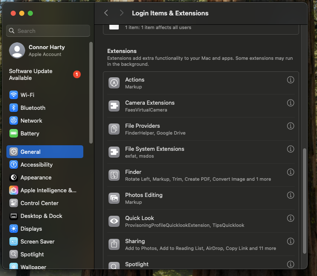Click the General gear icon
Image resolution: width=317 pixels, height=276 pixels.
14,152
